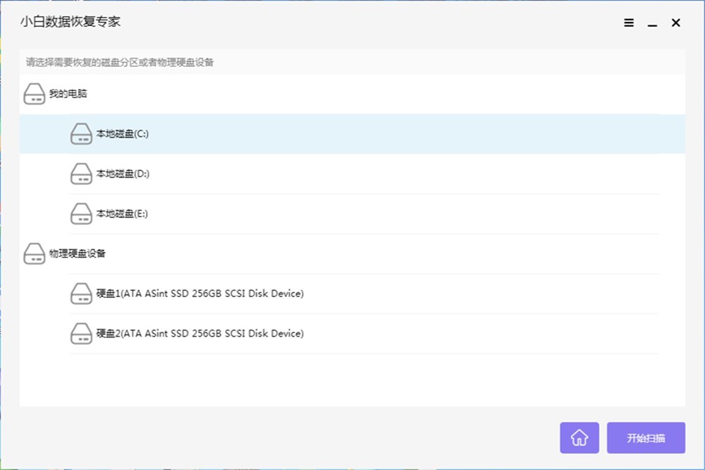
Task: Close the 小白数据恢复专家 window
Action: pos(675,23)
